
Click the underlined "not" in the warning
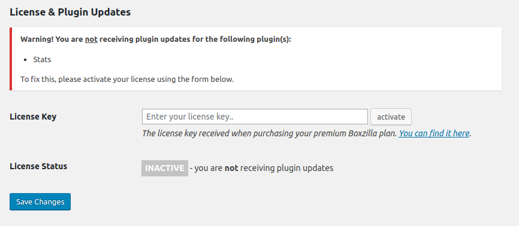click(x=91, y=39)
